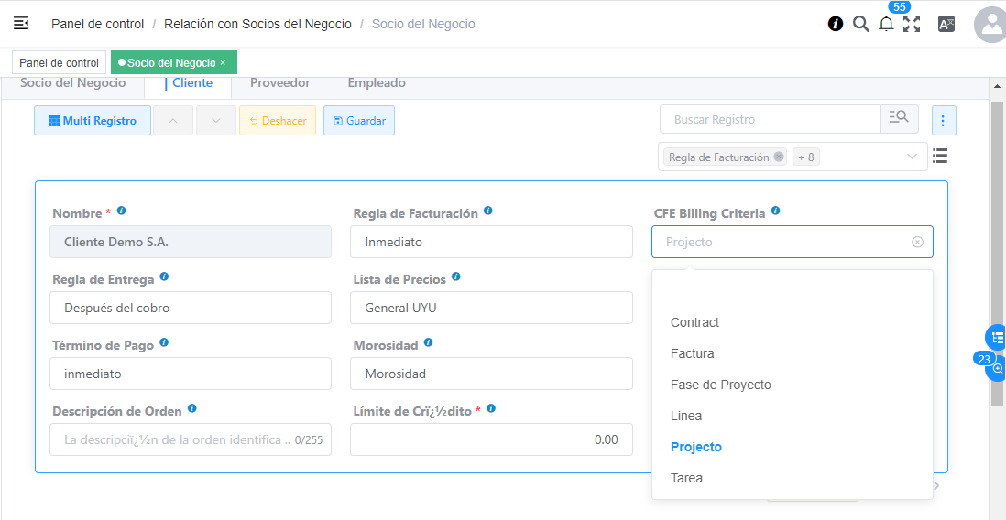1006x520 pixels.
Task: Select Contract from the dropdown list
Action: point(793,322)
